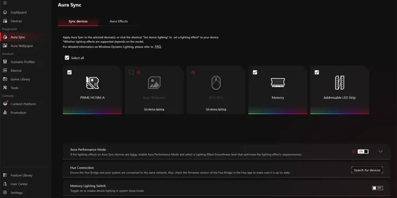Select the Sync devices tab
The image size is (397, 198).
click(78, 22)
